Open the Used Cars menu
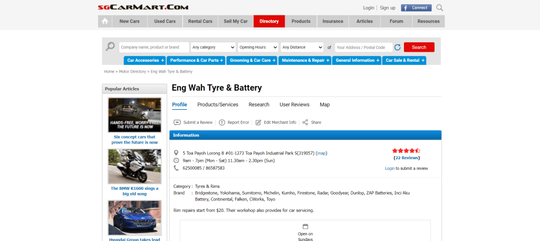 click(x=165, y=21)
